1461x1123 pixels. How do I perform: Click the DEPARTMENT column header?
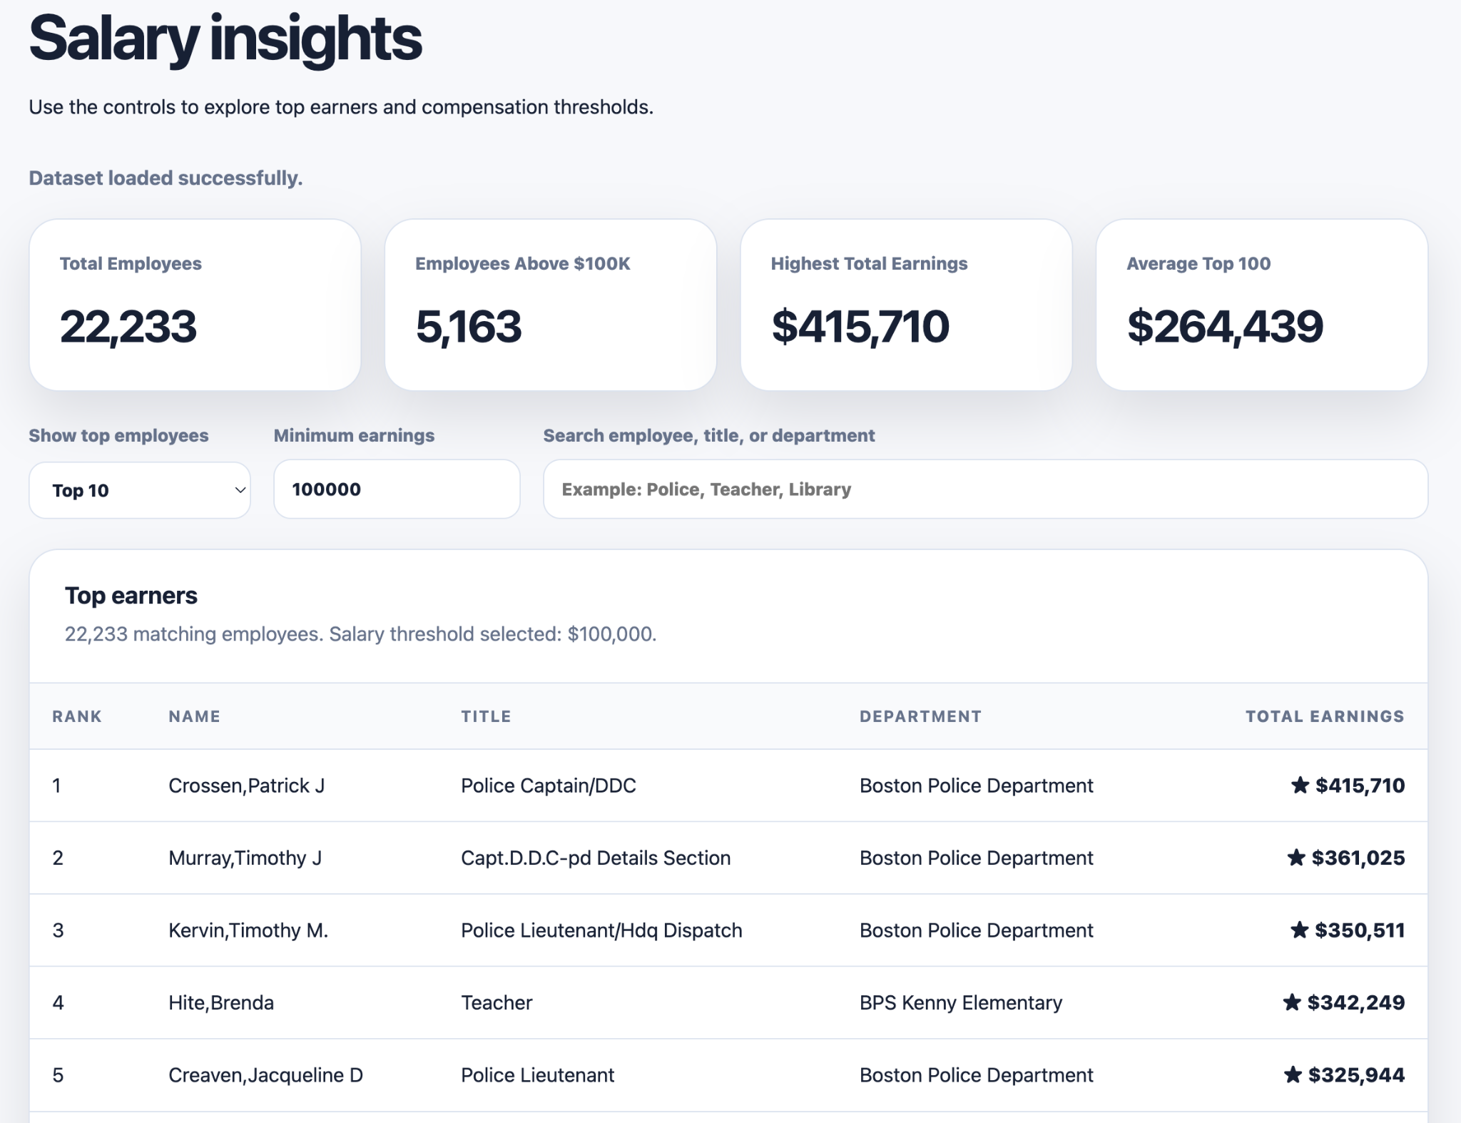[x=920, y=716]
